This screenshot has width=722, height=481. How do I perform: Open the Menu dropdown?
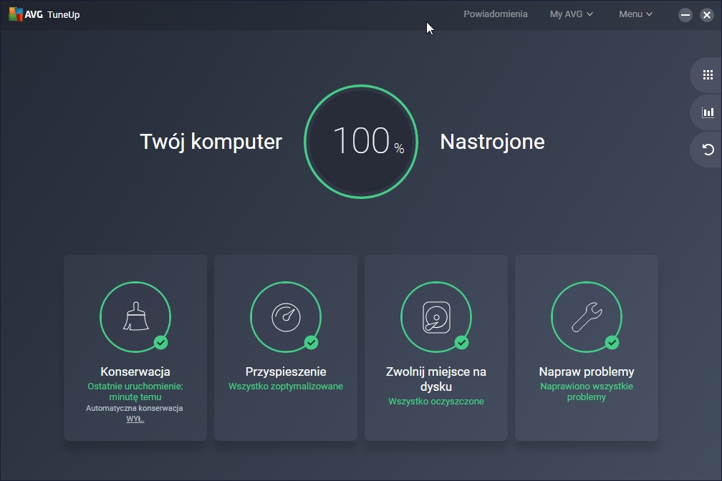[635, 14]
